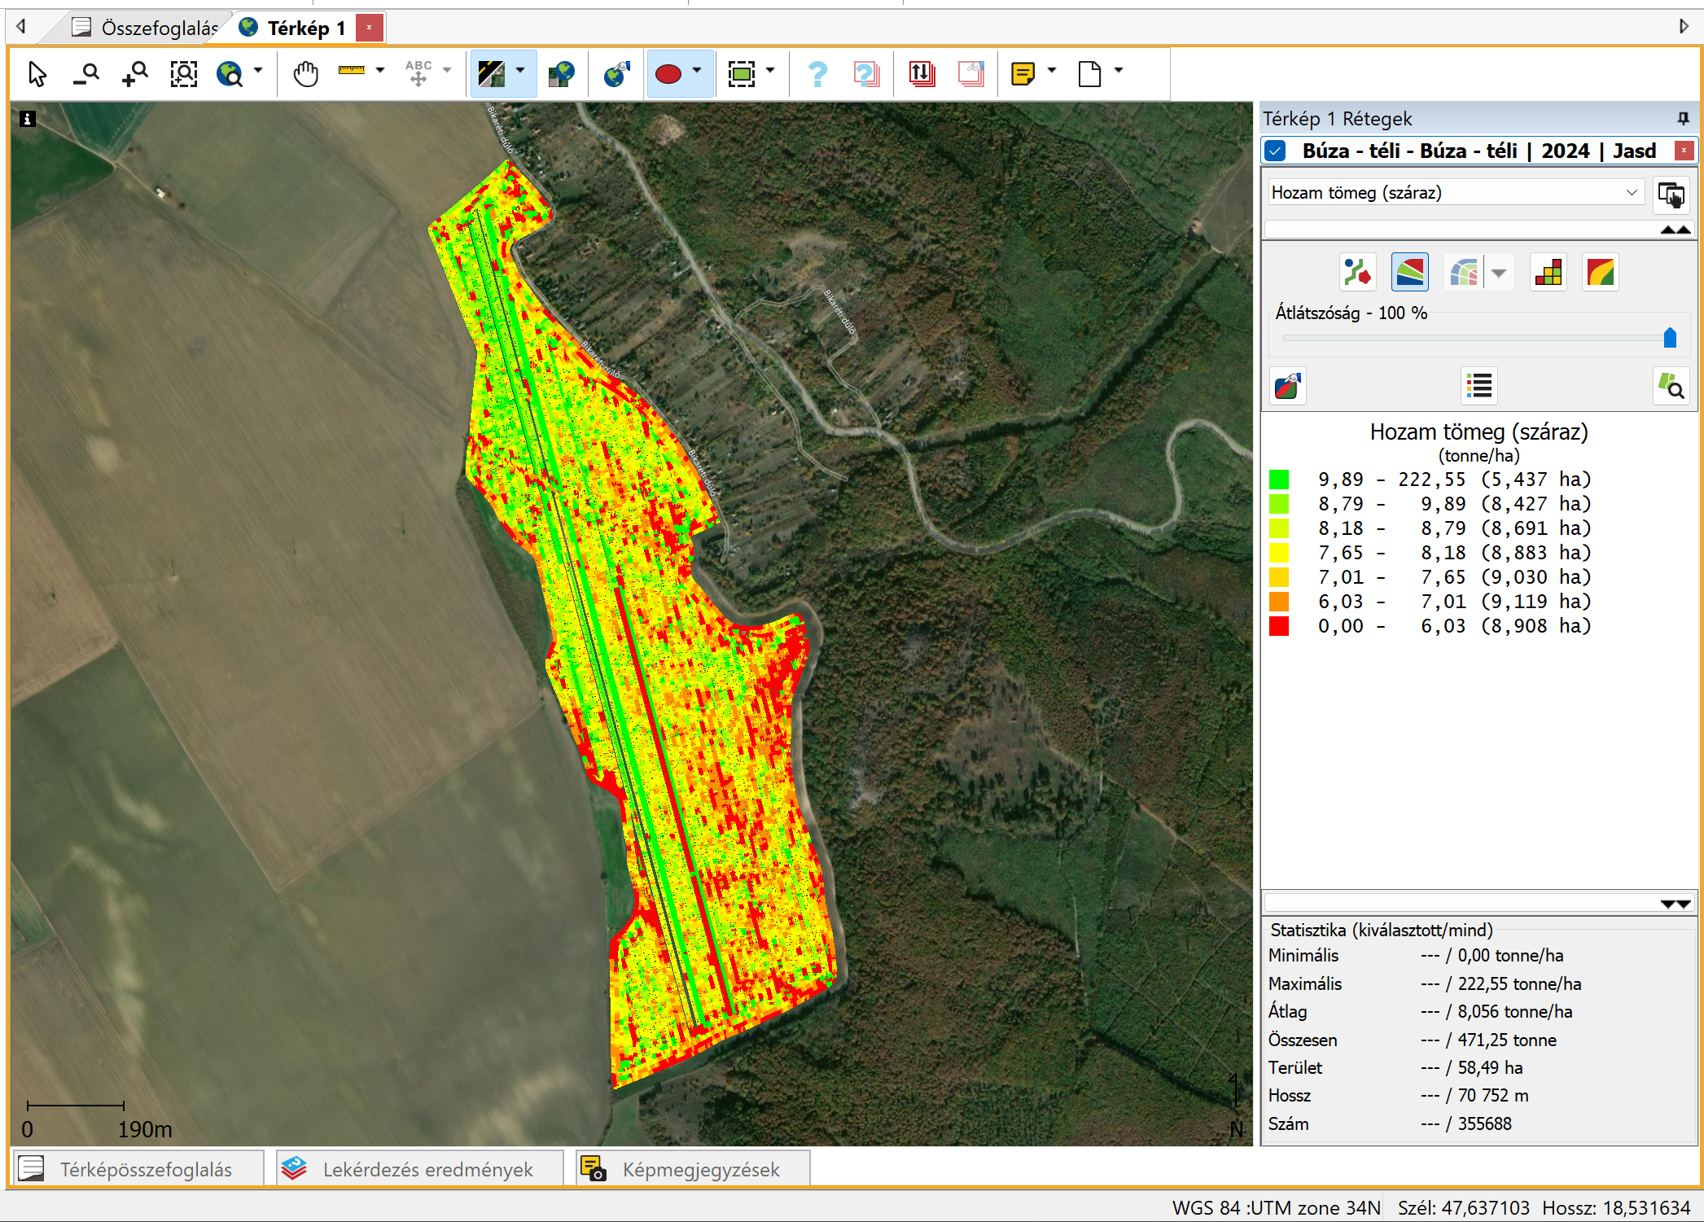The image size is (1704, 1222).
Task: Select the arrow pointer tool
Action: 37,74
